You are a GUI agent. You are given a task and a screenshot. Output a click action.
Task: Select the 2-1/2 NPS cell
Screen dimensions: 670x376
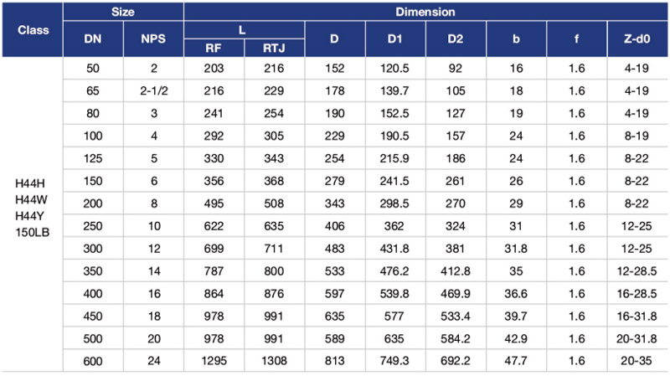pyautogui.click(x=154, y=90)
